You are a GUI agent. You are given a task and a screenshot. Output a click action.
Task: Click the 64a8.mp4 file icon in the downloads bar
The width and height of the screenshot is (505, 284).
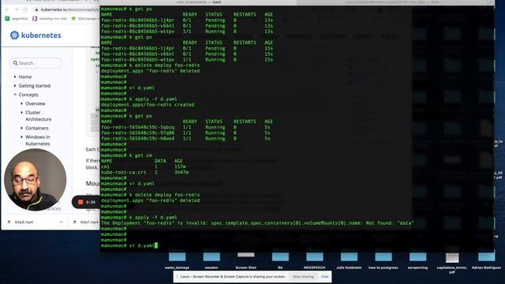[9, 222]
